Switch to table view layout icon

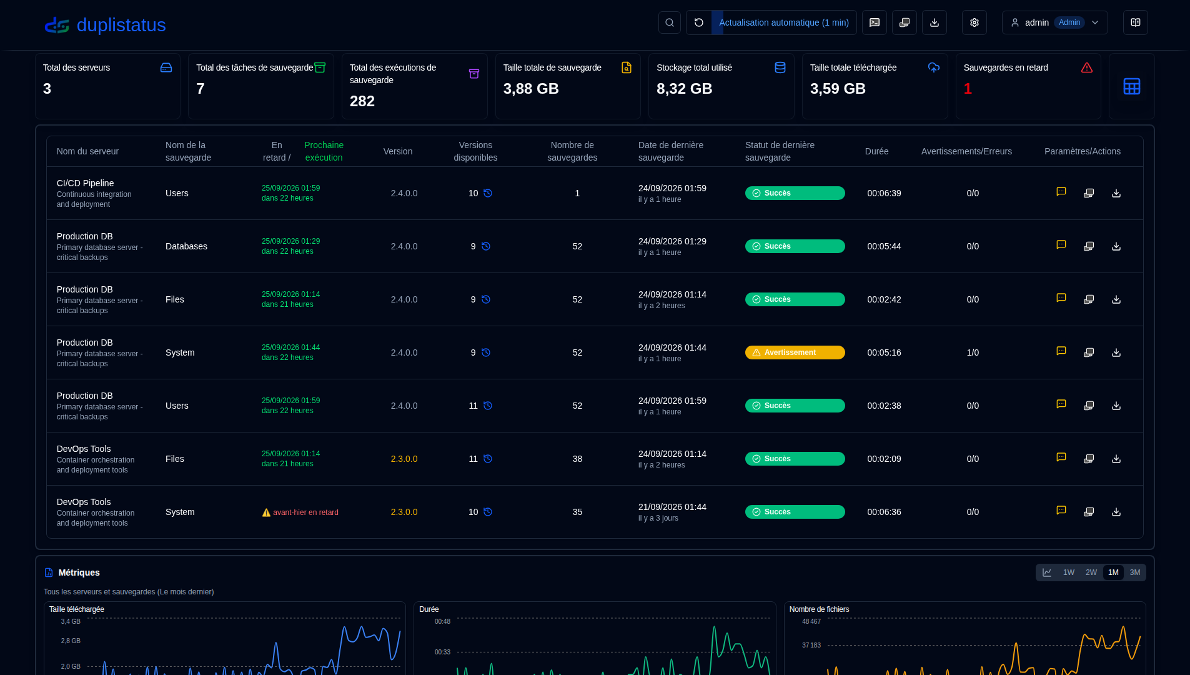click(1131, 86)
